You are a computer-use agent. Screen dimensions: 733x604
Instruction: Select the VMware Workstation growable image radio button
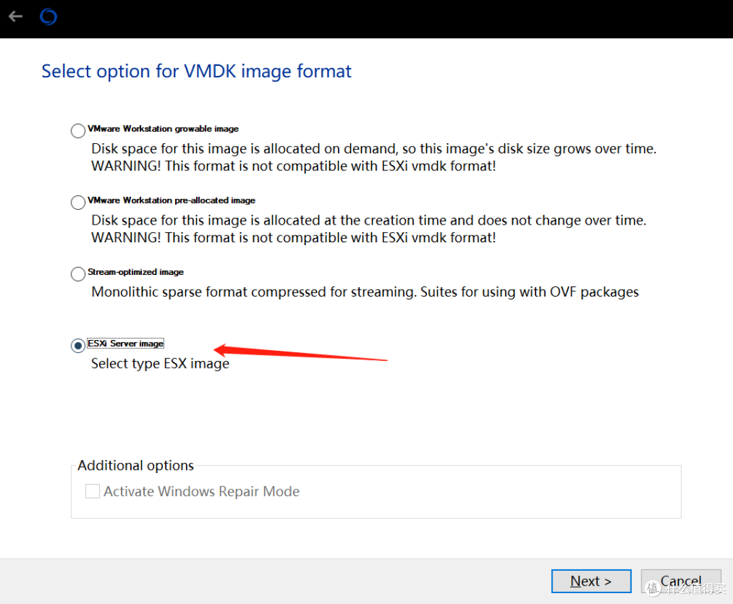pos(78,131)
